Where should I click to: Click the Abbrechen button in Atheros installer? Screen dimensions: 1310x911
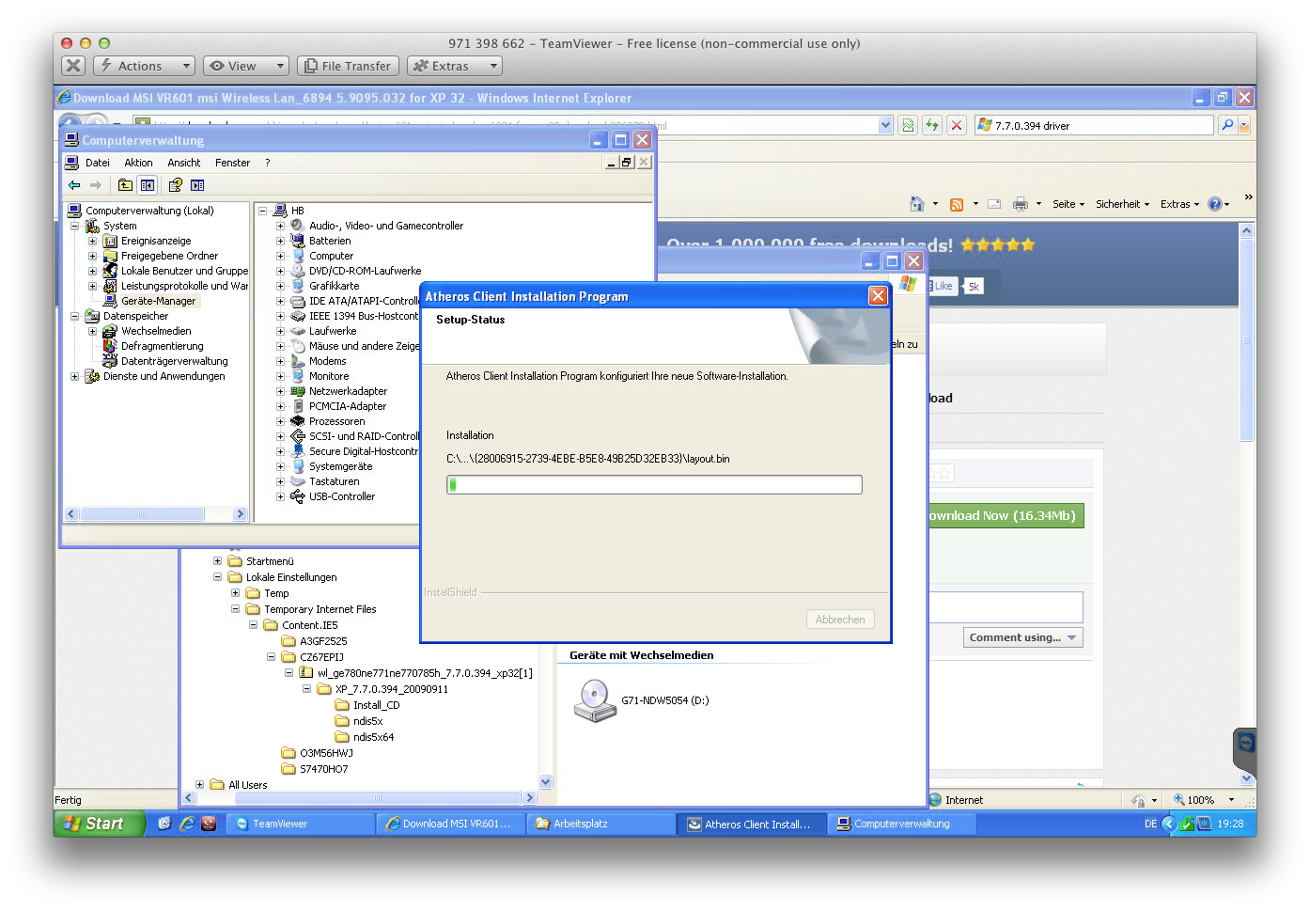coord(840,620)
